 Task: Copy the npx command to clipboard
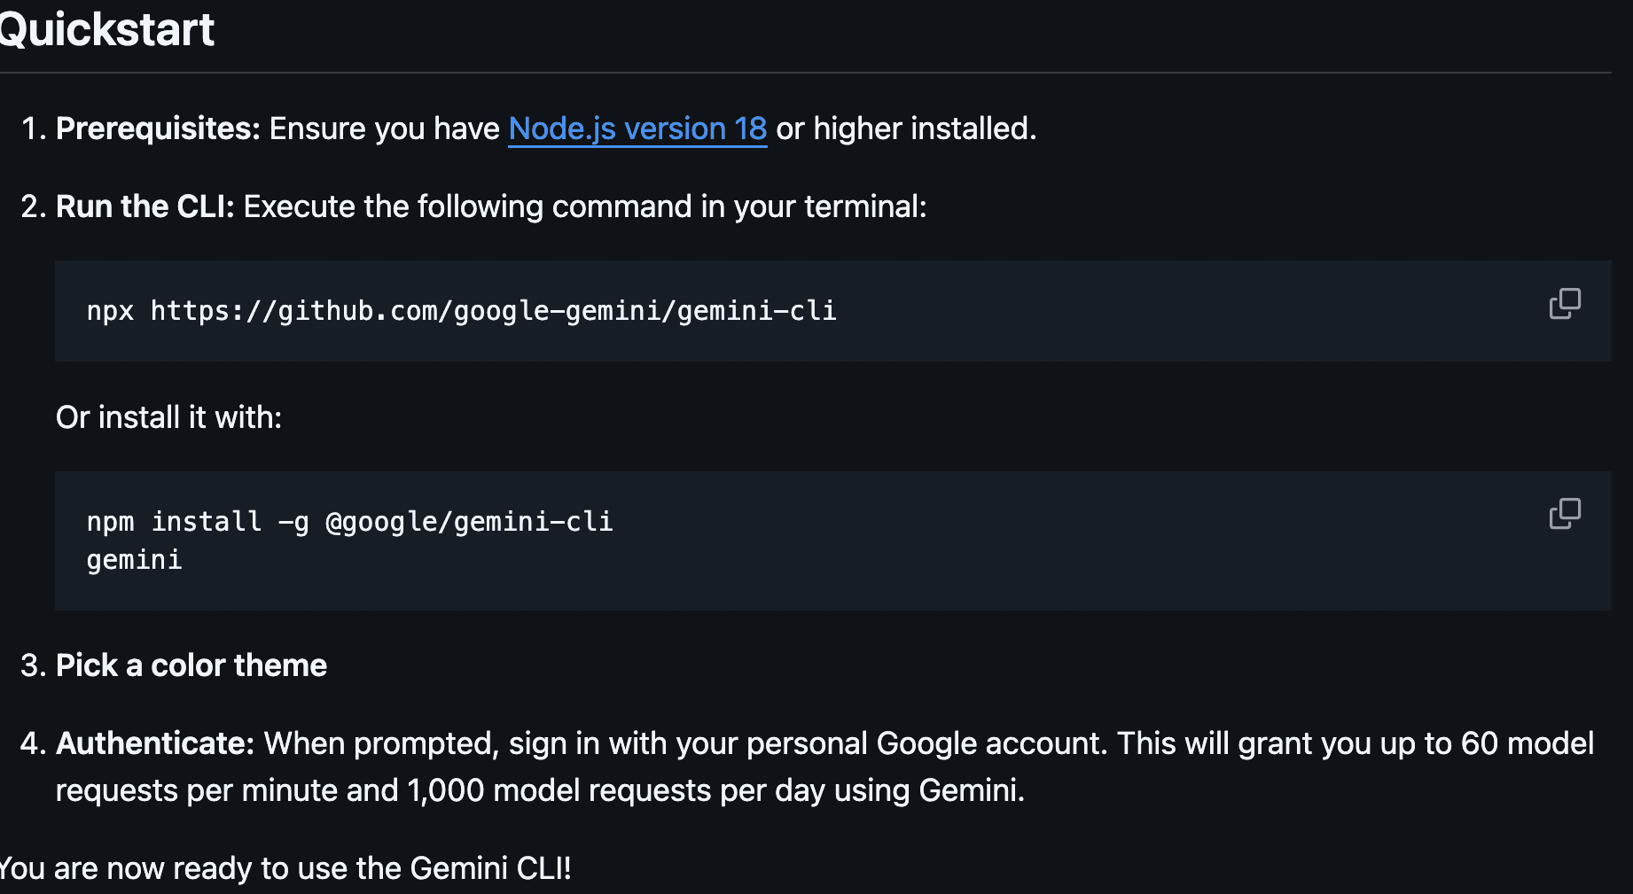click(x=1565, y=303)
